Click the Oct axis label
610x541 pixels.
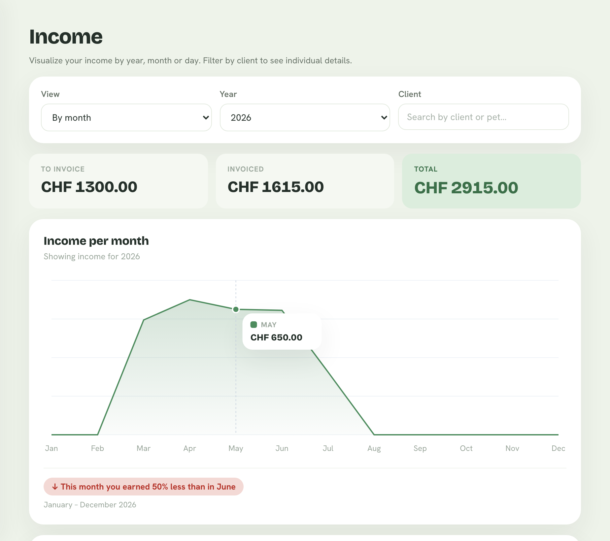[x=466, y=448]
